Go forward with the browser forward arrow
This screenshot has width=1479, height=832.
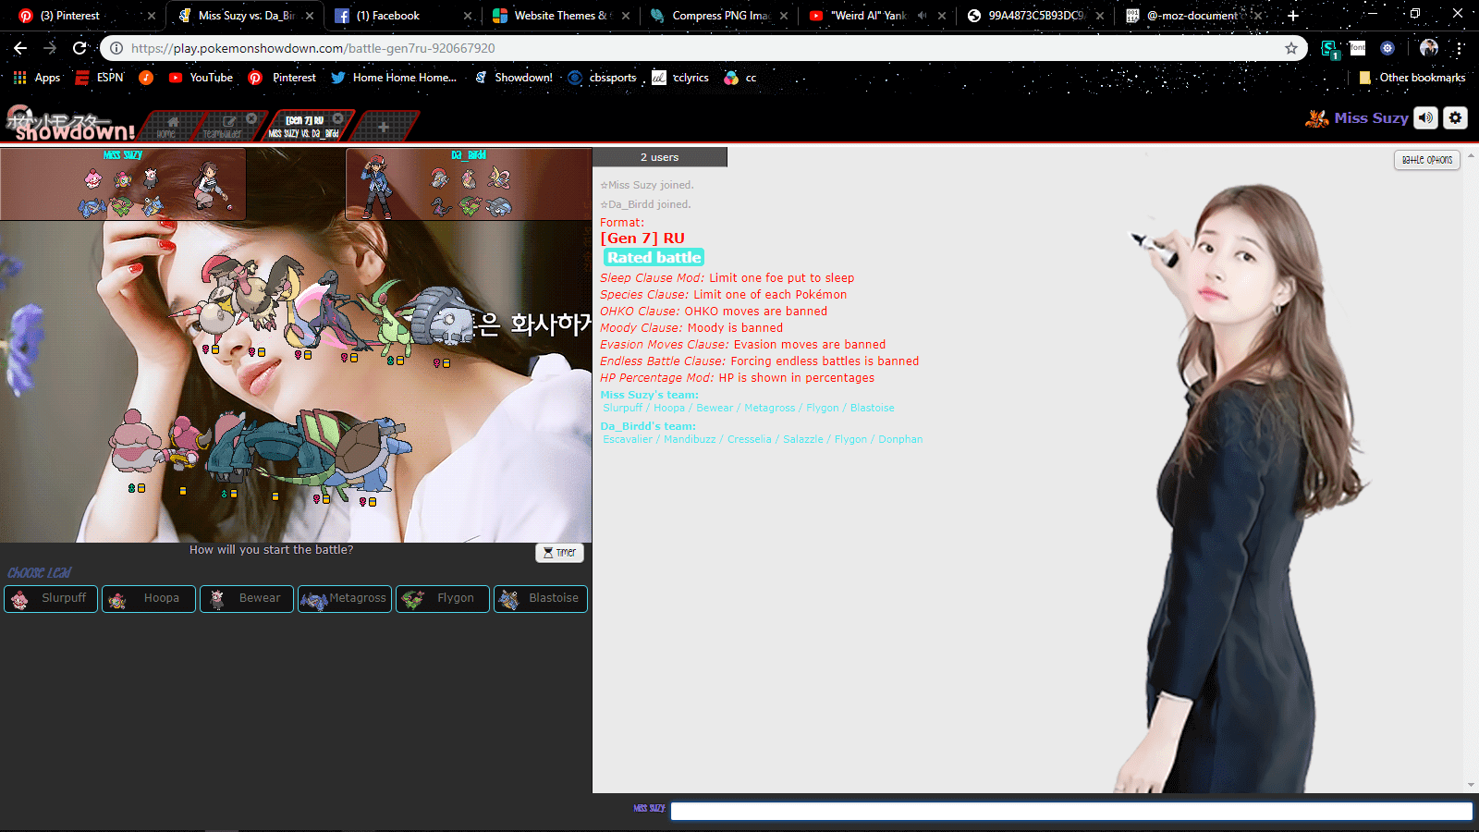click(x=50, y=48)
